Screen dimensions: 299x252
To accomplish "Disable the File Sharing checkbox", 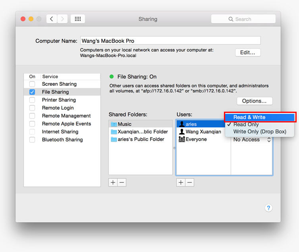I will (32, 92).
